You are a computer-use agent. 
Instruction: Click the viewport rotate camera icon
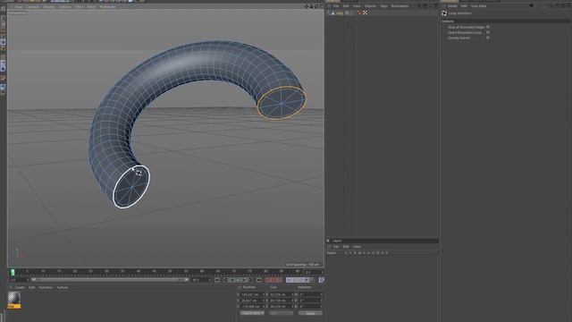pos(316,6)
